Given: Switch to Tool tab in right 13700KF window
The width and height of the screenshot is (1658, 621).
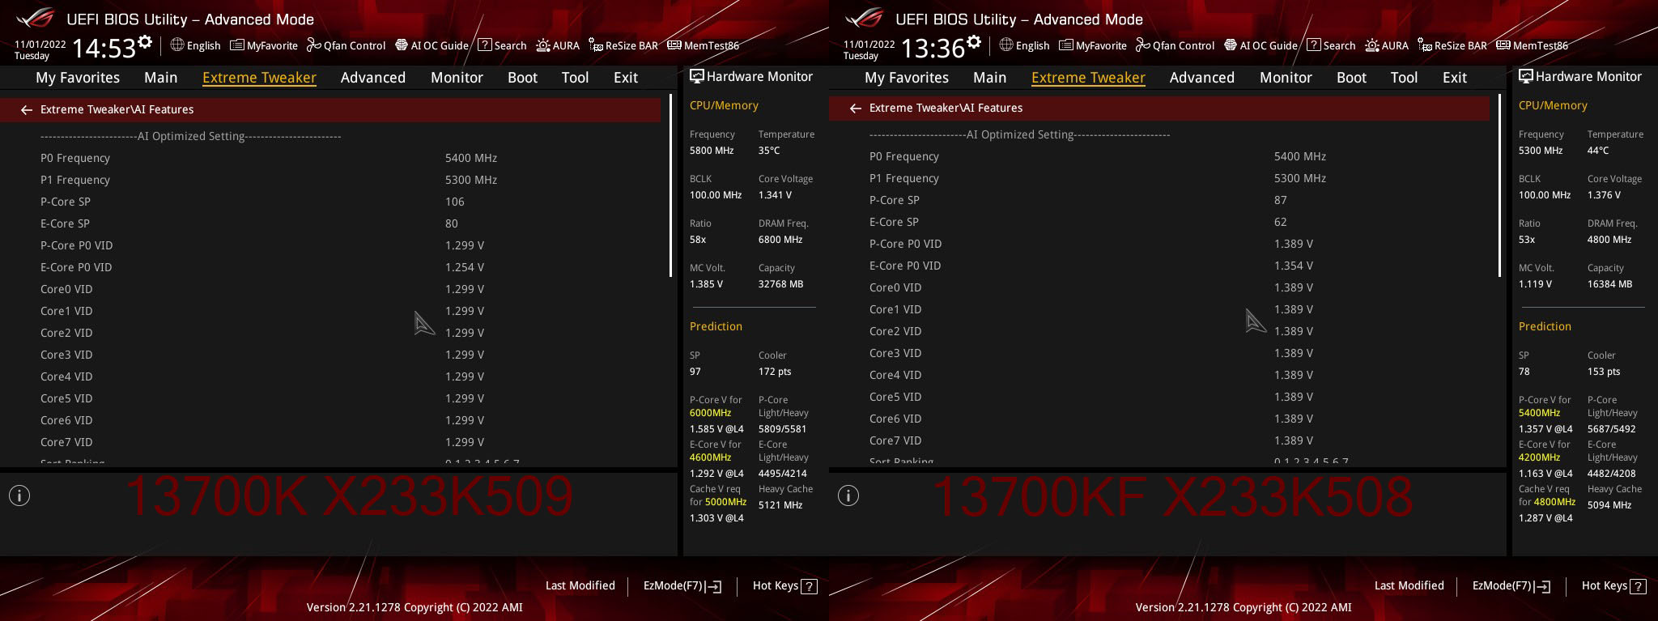Looking at the screenshot, I should [1405, 78].
